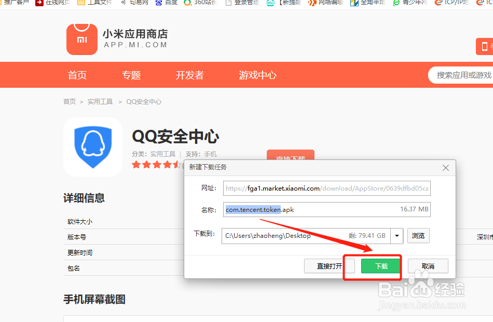Click the orange phone icon button
The width and height of the screenshot is (493, 322).
[485, 47]
